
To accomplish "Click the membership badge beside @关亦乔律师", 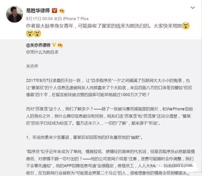I will [60, 45].
